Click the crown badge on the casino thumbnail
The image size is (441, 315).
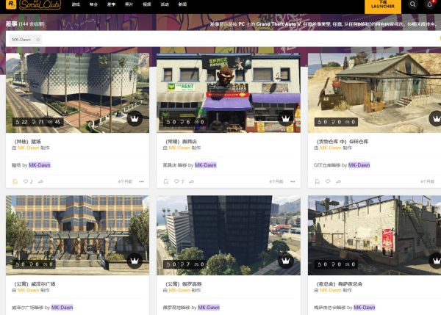pos(135,119)
